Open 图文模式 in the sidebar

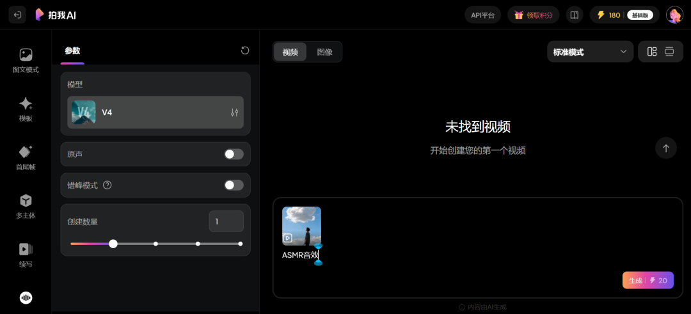pyautogui.click(x=26, y=61)
